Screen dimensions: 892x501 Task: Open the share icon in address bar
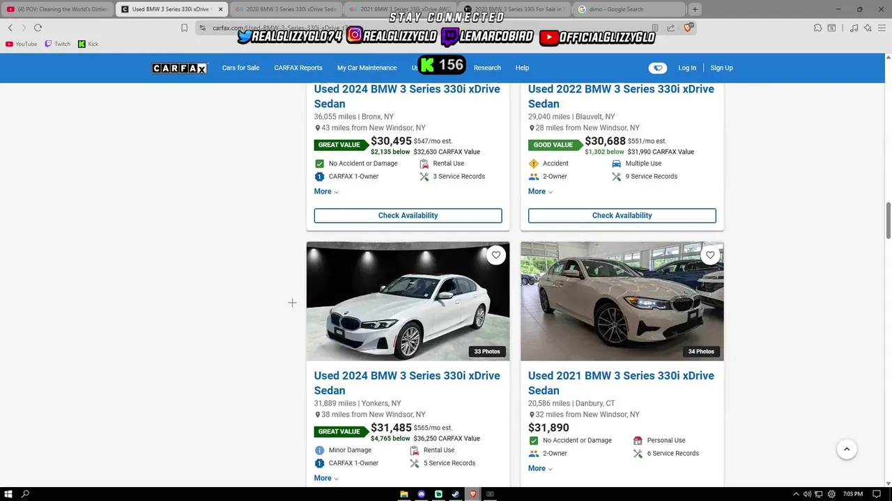point(670,28)
